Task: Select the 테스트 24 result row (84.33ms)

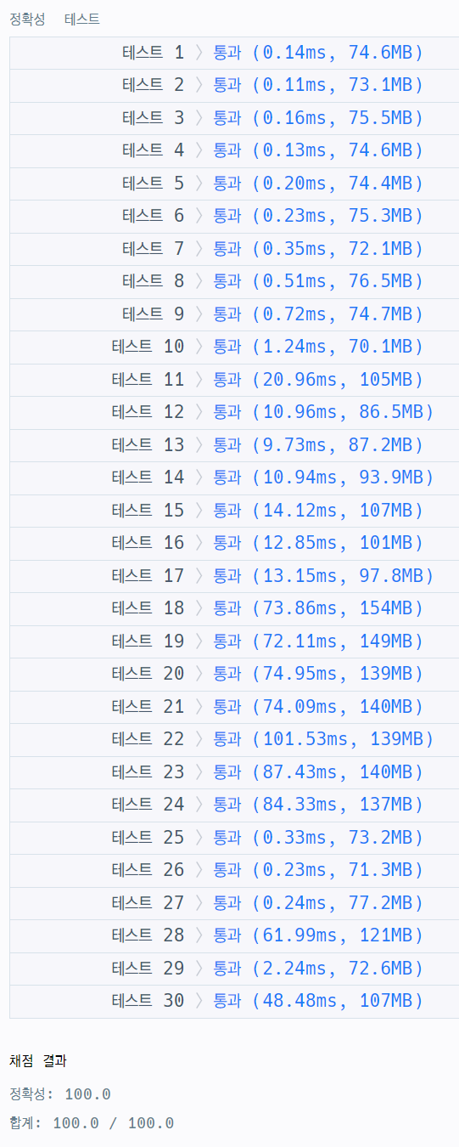Action: coord(234,805)
